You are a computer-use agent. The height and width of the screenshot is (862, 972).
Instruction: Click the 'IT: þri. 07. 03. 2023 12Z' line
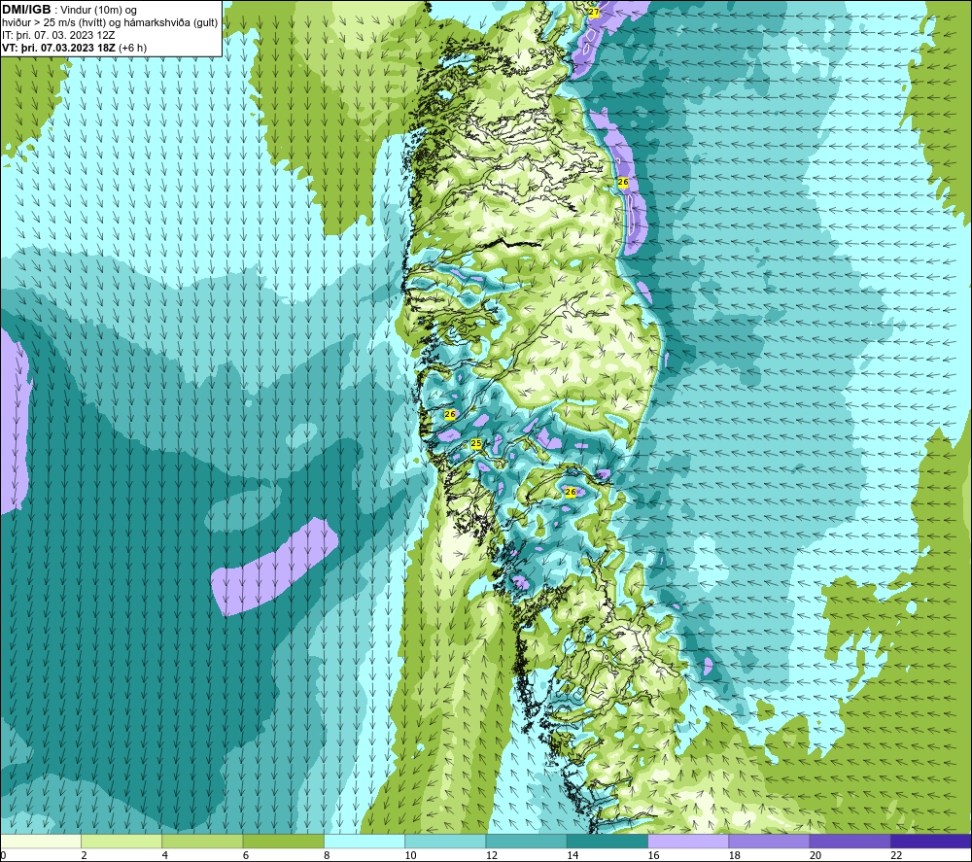click(x=58, y=35)
